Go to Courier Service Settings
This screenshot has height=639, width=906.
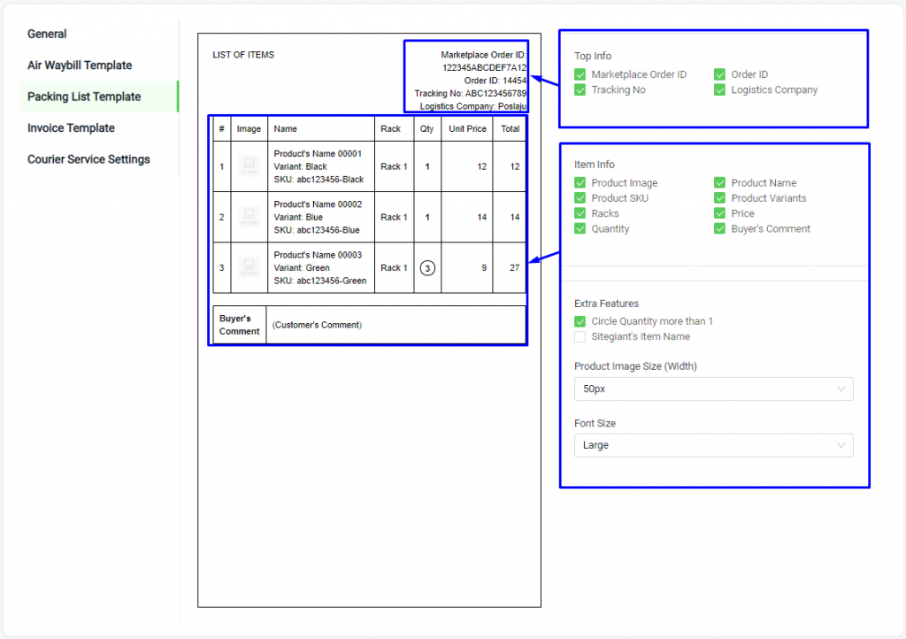(x=88, y=159)
